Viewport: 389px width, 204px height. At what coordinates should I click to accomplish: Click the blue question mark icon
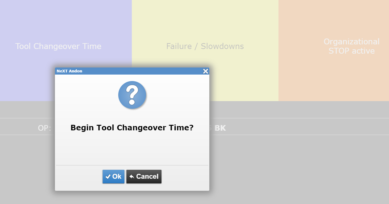[132, 95]
